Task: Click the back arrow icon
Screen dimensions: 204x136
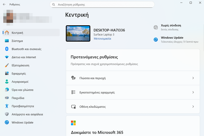Action: coord(4,5)
